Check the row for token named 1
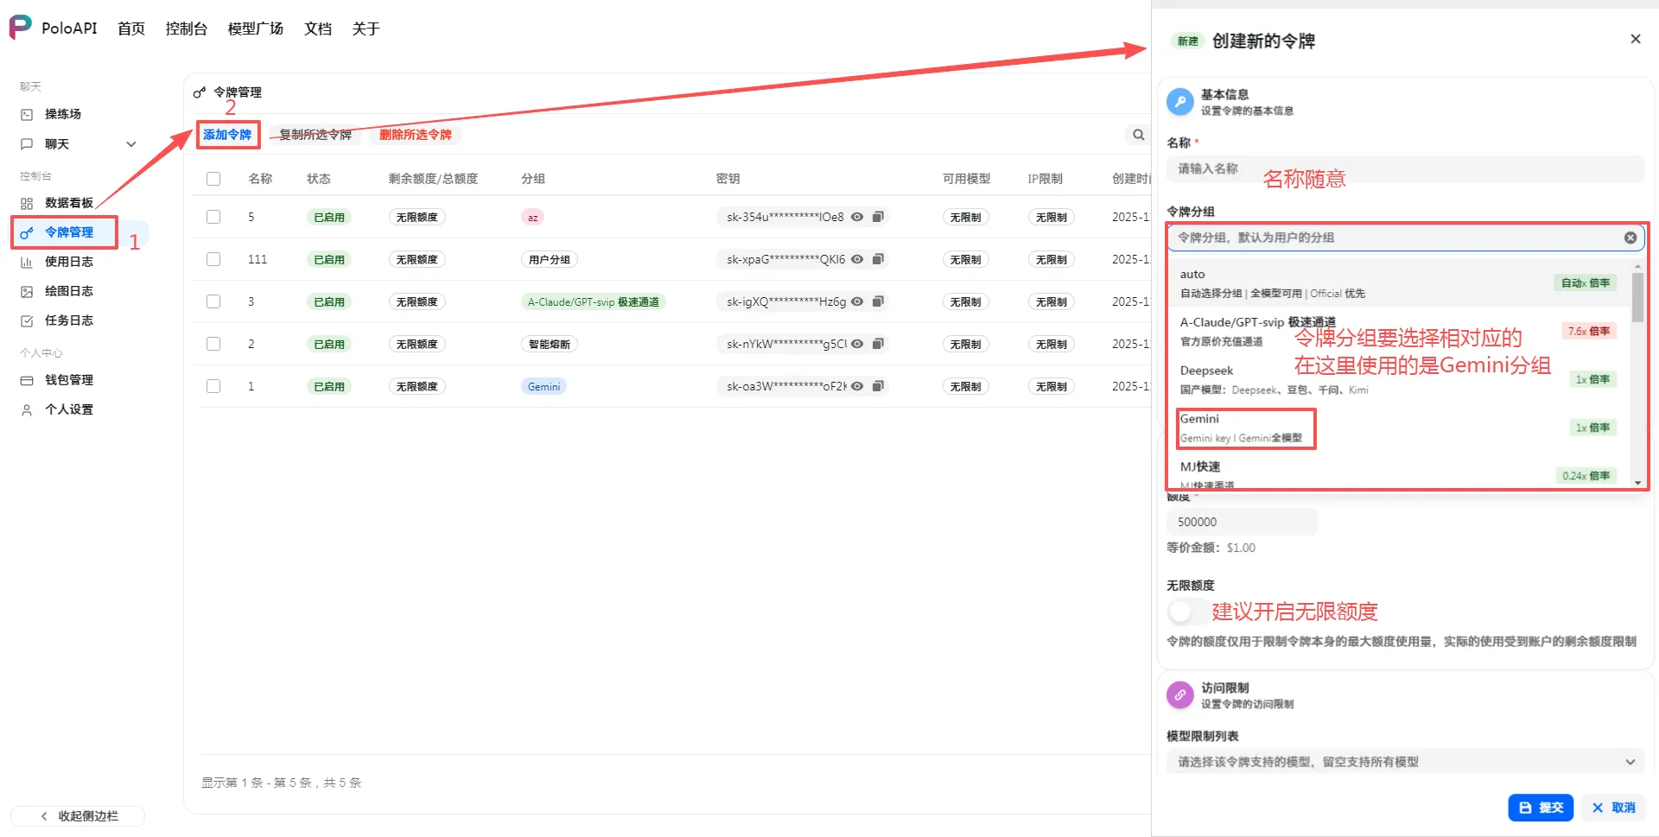This screenshot has width=1659, height=837. click(x=213, y=386)
